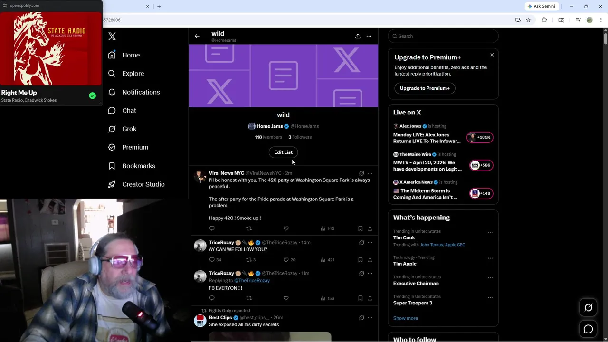The image size is (608, 342).
Task: Like 'FB EVERYONE !' post
Action: click(x=286, y=298)
